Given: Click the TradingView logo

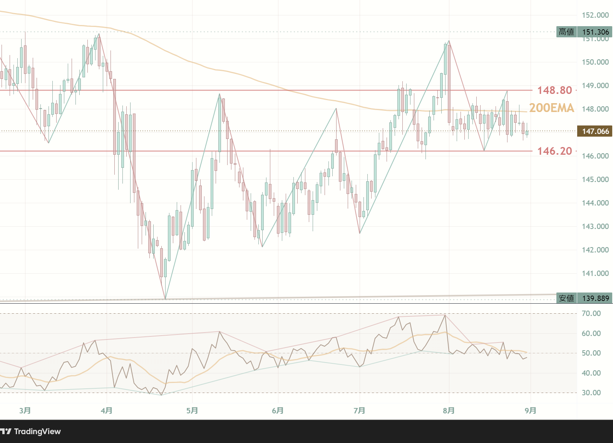Looking at the screenshot, I should (30, 431).
